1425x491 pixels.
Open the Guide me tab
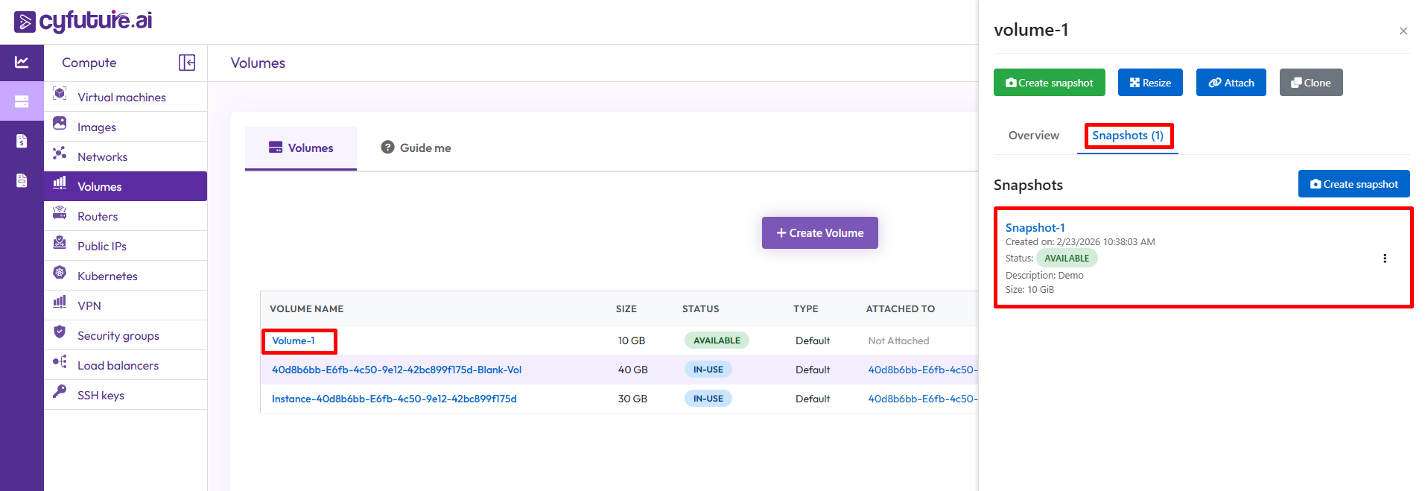[x=416, y=148]
